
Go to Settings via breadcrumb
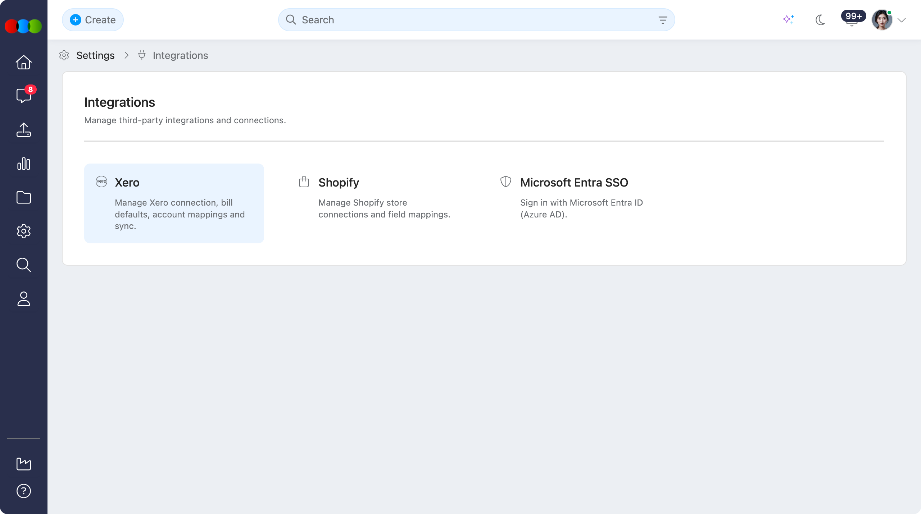(x=95, y=55)
